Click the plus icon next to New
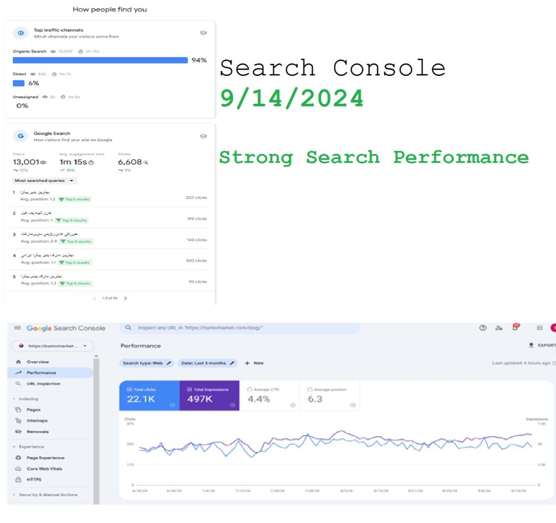The width and height of the screenshot is (556, 523). [x=247, y=363]
